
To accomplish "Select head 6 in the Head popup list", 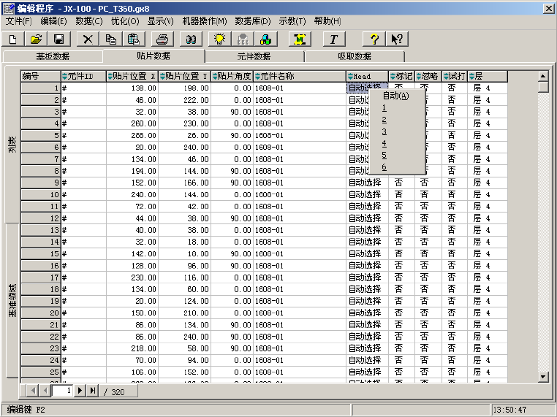I will (x=384, y=167).
